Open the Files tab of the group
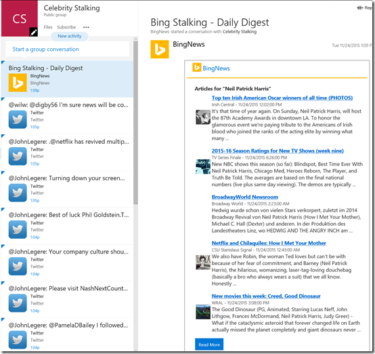Image resolution: width=375 pixels, height=354 pixels. coord(48,27)
